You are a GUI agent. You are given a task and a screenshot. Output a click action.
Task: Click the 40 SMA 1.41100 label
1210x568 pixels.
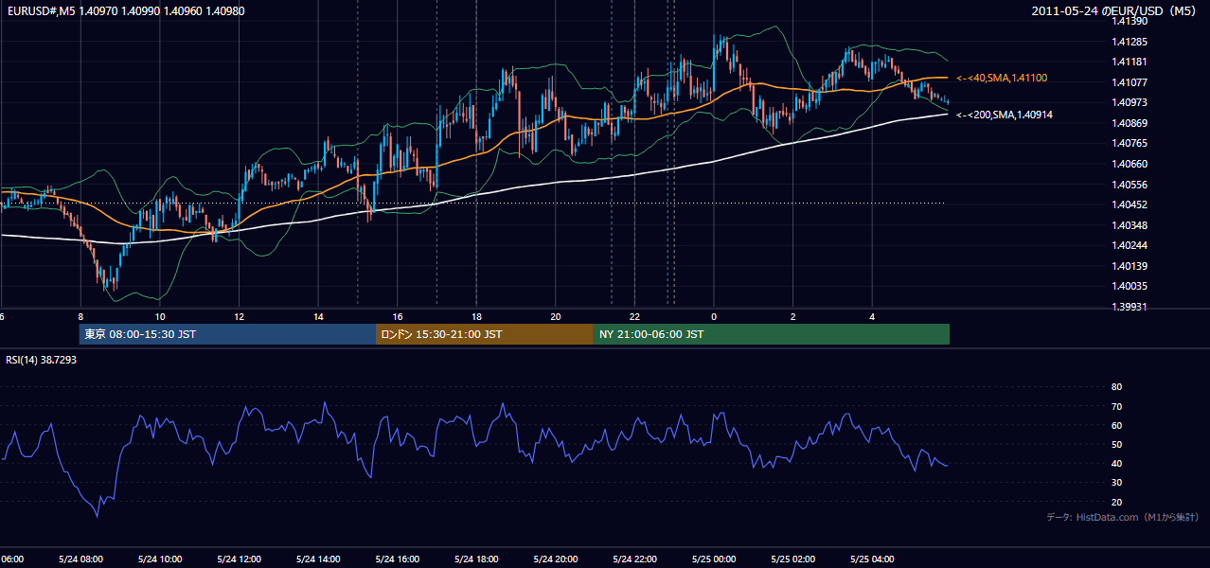[1002, 78]
